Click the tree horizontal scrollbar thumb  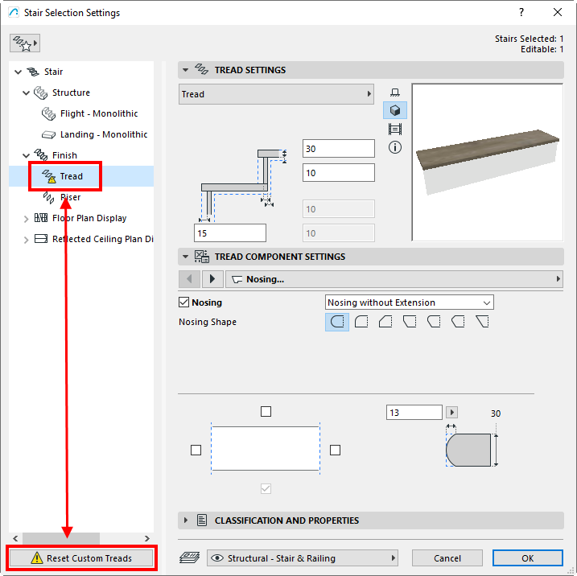pos(61,538)
